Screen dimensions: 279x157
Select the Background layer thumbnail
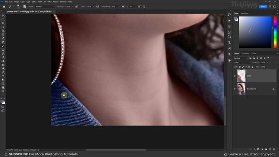click(241, 89)
